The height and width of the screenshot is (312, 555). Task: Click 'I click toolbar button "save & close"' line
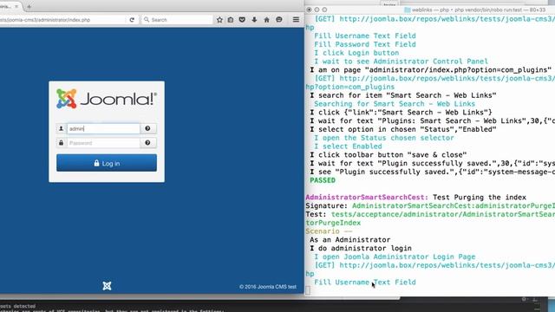pyautogui.click(x=388, y=155)
